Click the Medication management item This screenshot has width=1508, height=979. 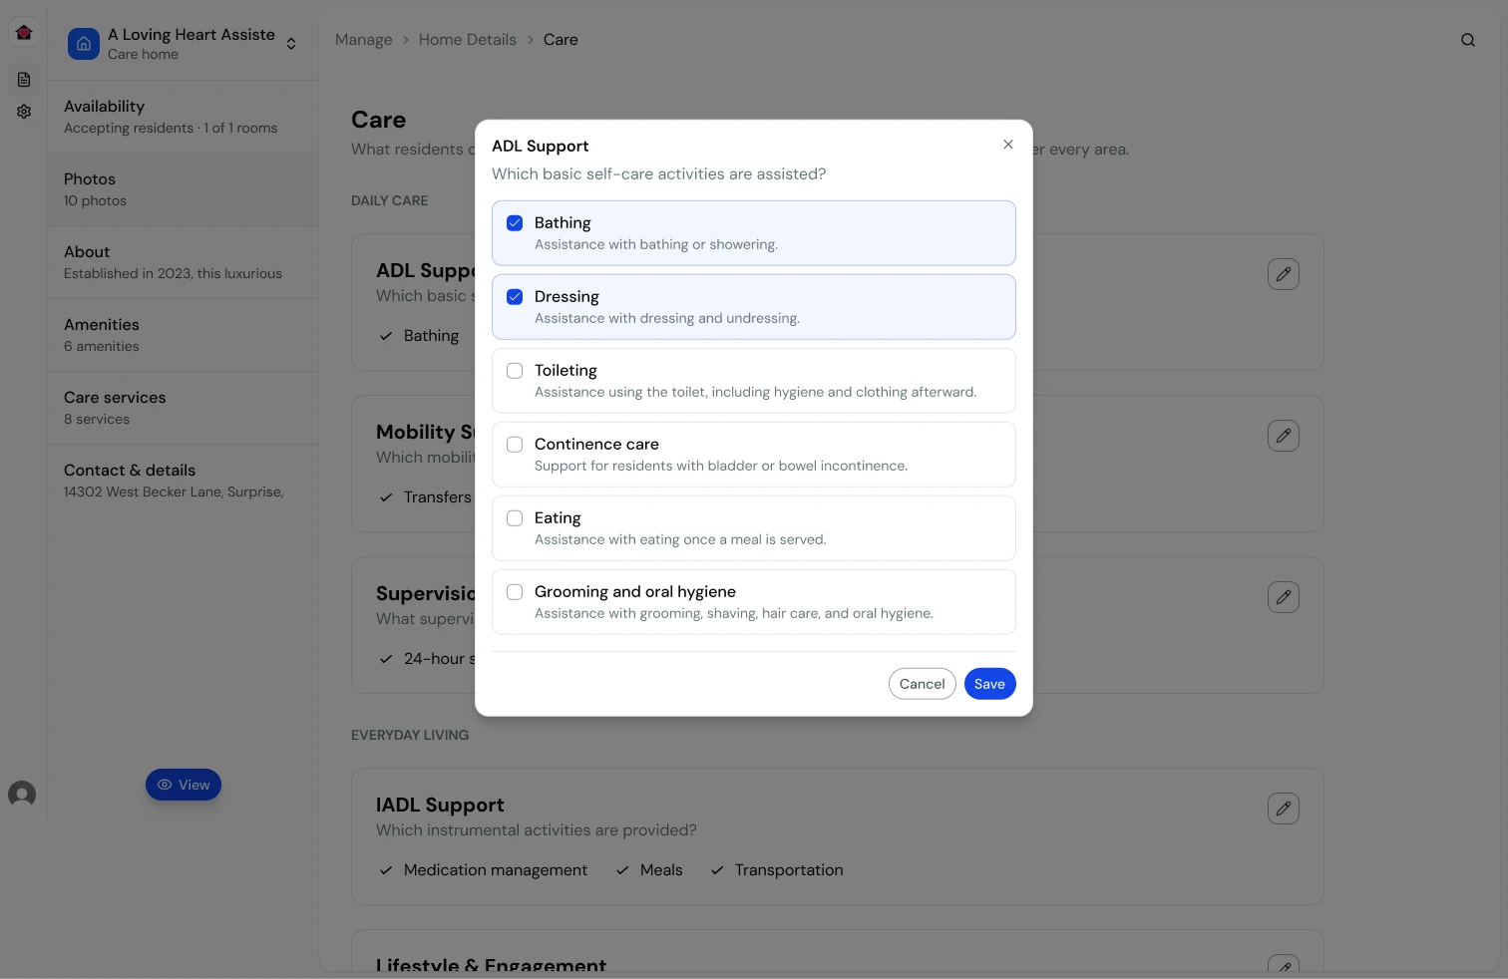click(484, 870)
